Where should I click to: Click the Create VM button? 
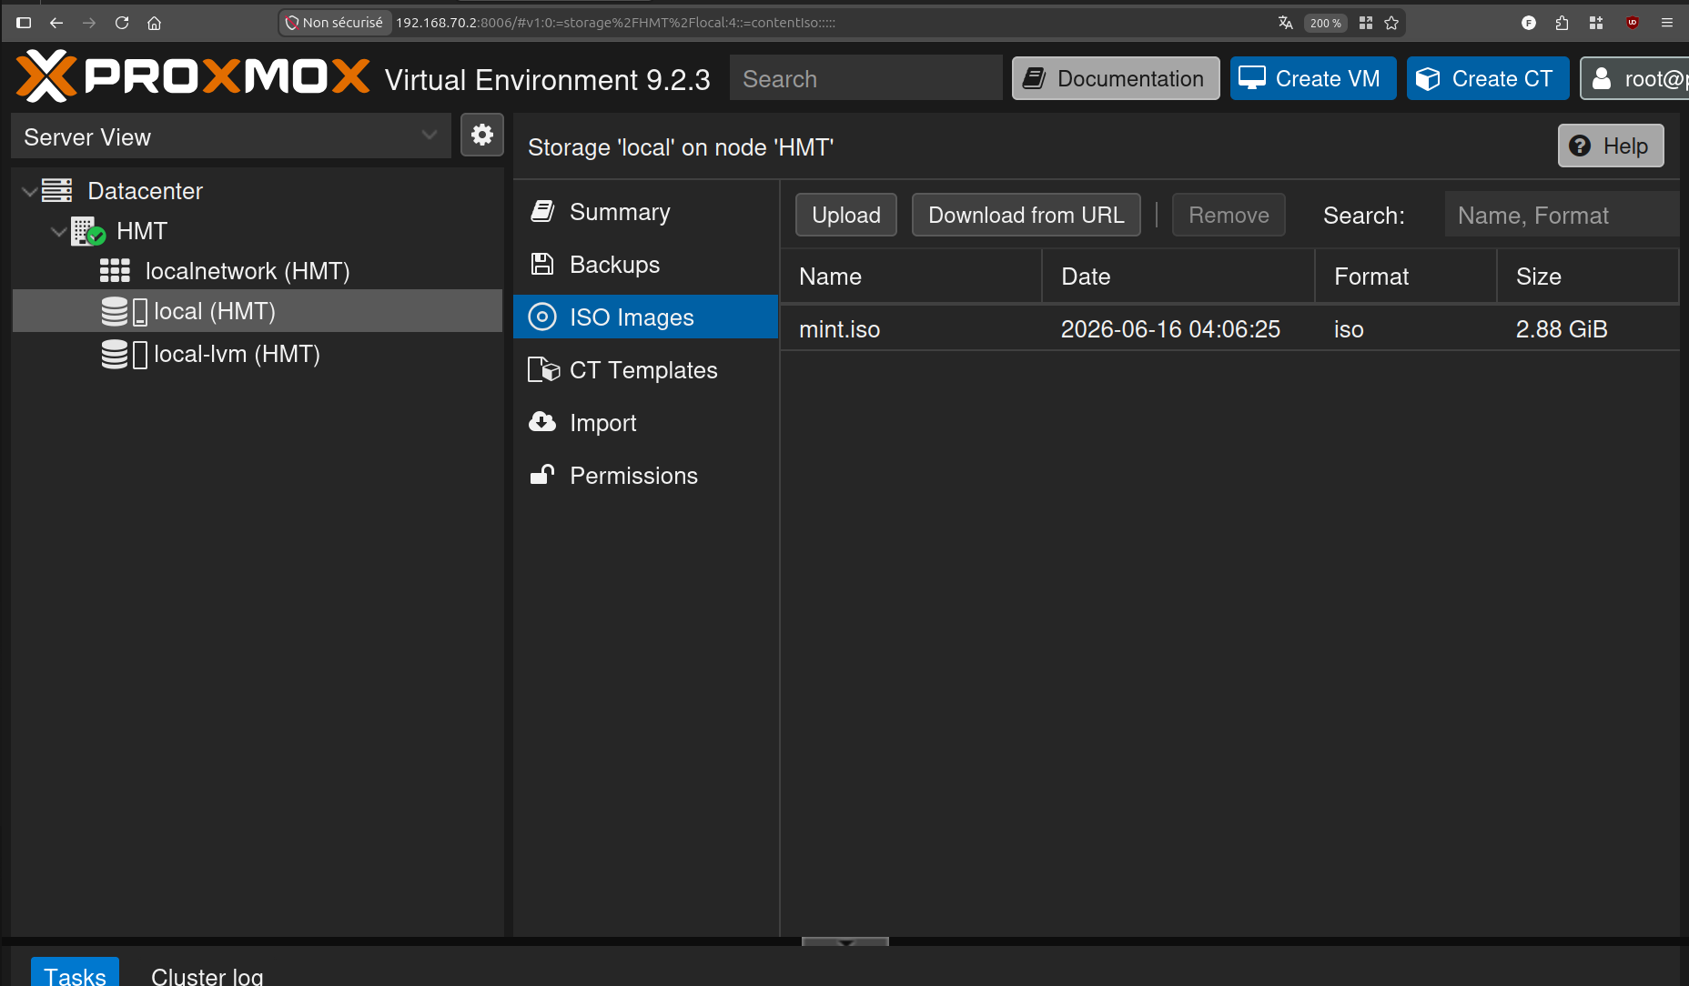click(x=1313, y=78)
